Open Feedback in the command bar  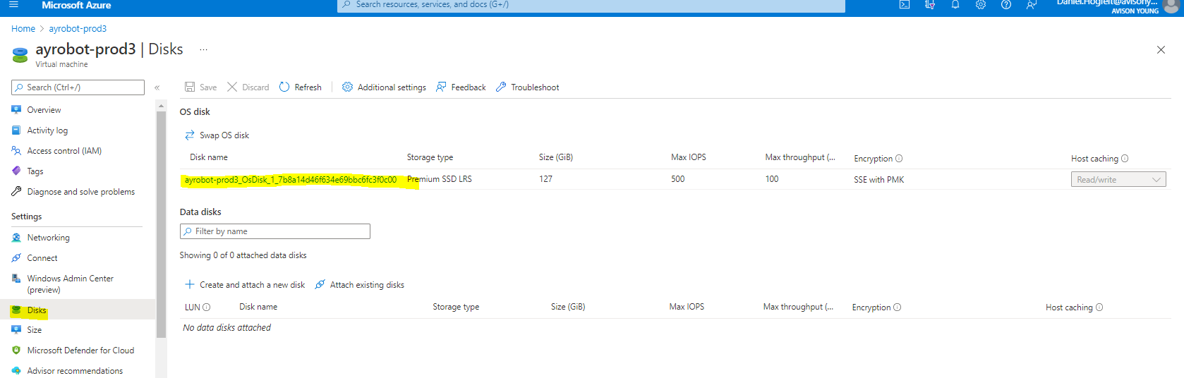coord(461,87)
